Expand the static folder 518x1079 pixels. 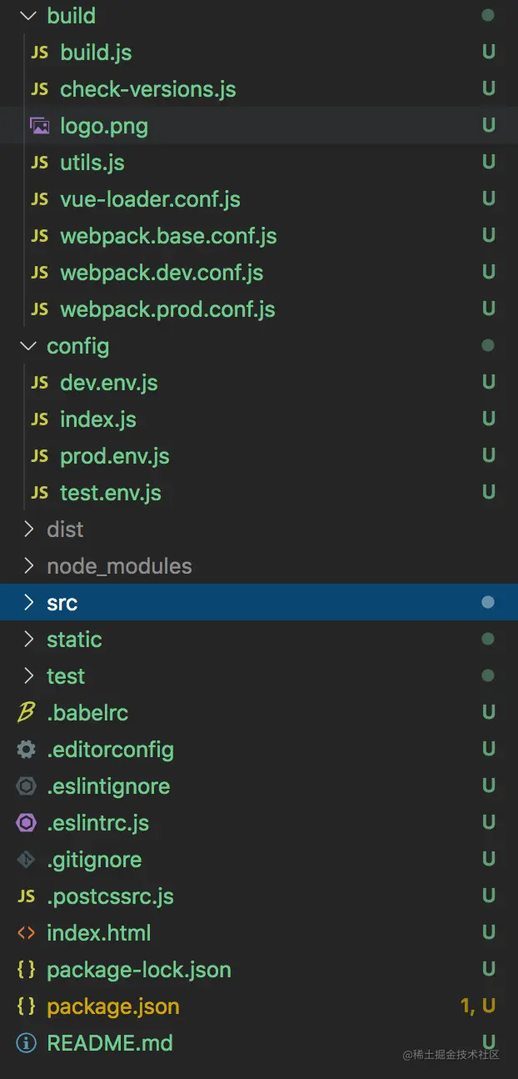(x=29, y=640)
